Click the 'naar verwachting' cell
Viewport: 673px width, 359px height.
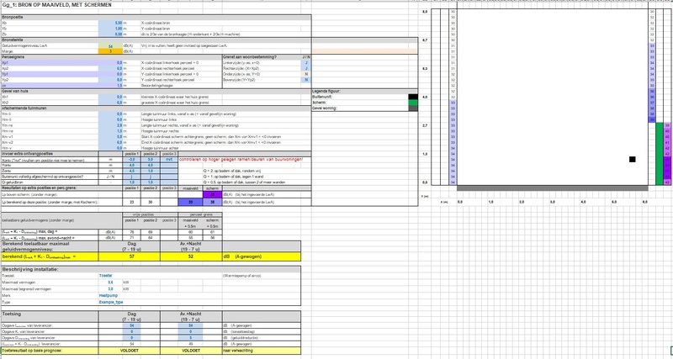click(262, 351)
